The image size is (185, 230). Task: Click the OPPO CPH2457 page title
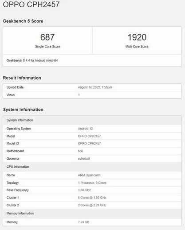[31, 4]
